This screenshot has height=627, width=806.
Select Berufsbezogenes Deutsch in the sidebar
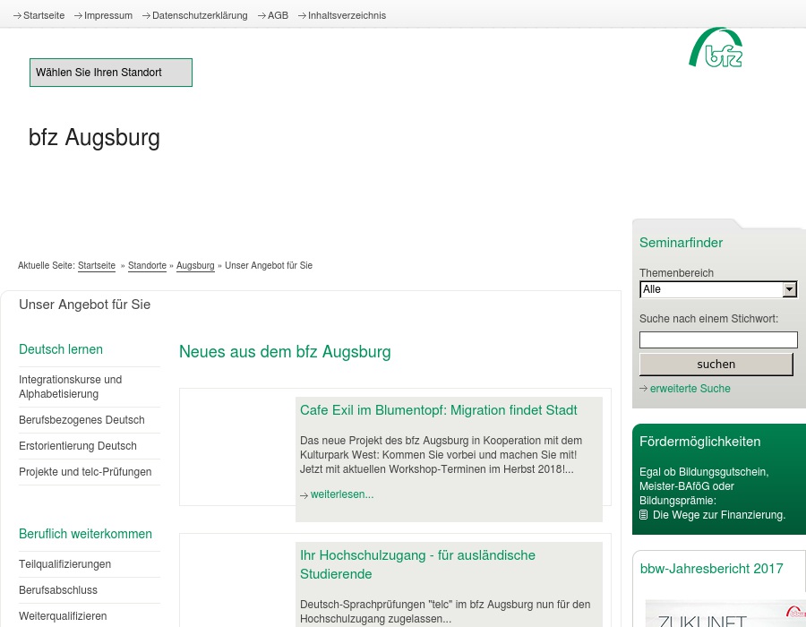pyautogui.click(x=81, y=420)
